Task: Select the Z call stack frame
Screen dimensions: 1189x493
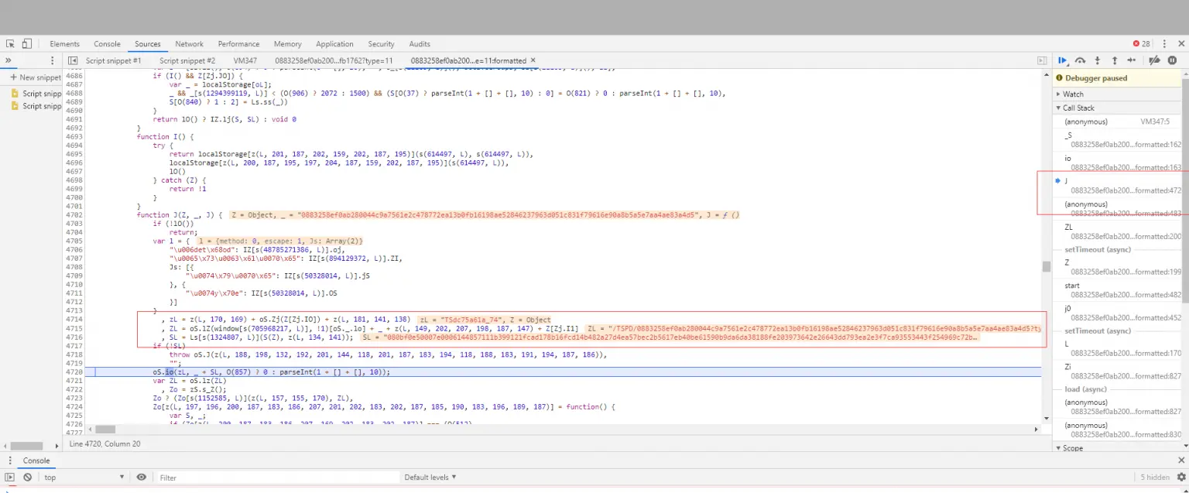Action: (1116, 267)
